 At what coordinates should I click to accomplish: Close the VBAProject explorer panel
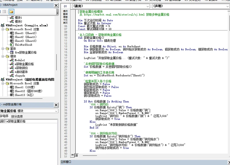[56, 5]
